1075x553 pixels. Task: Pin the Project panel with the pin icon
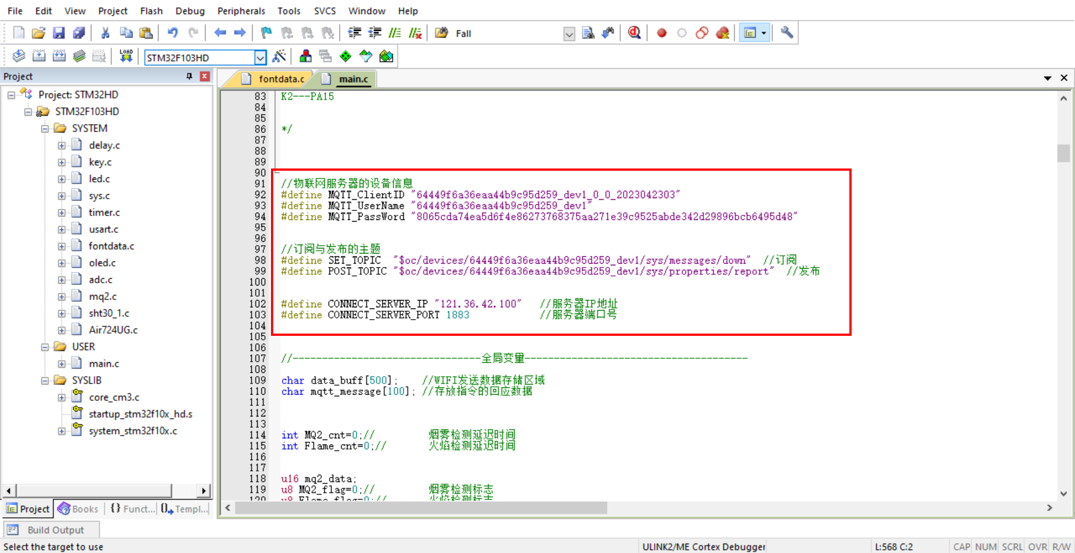point(189,76)
